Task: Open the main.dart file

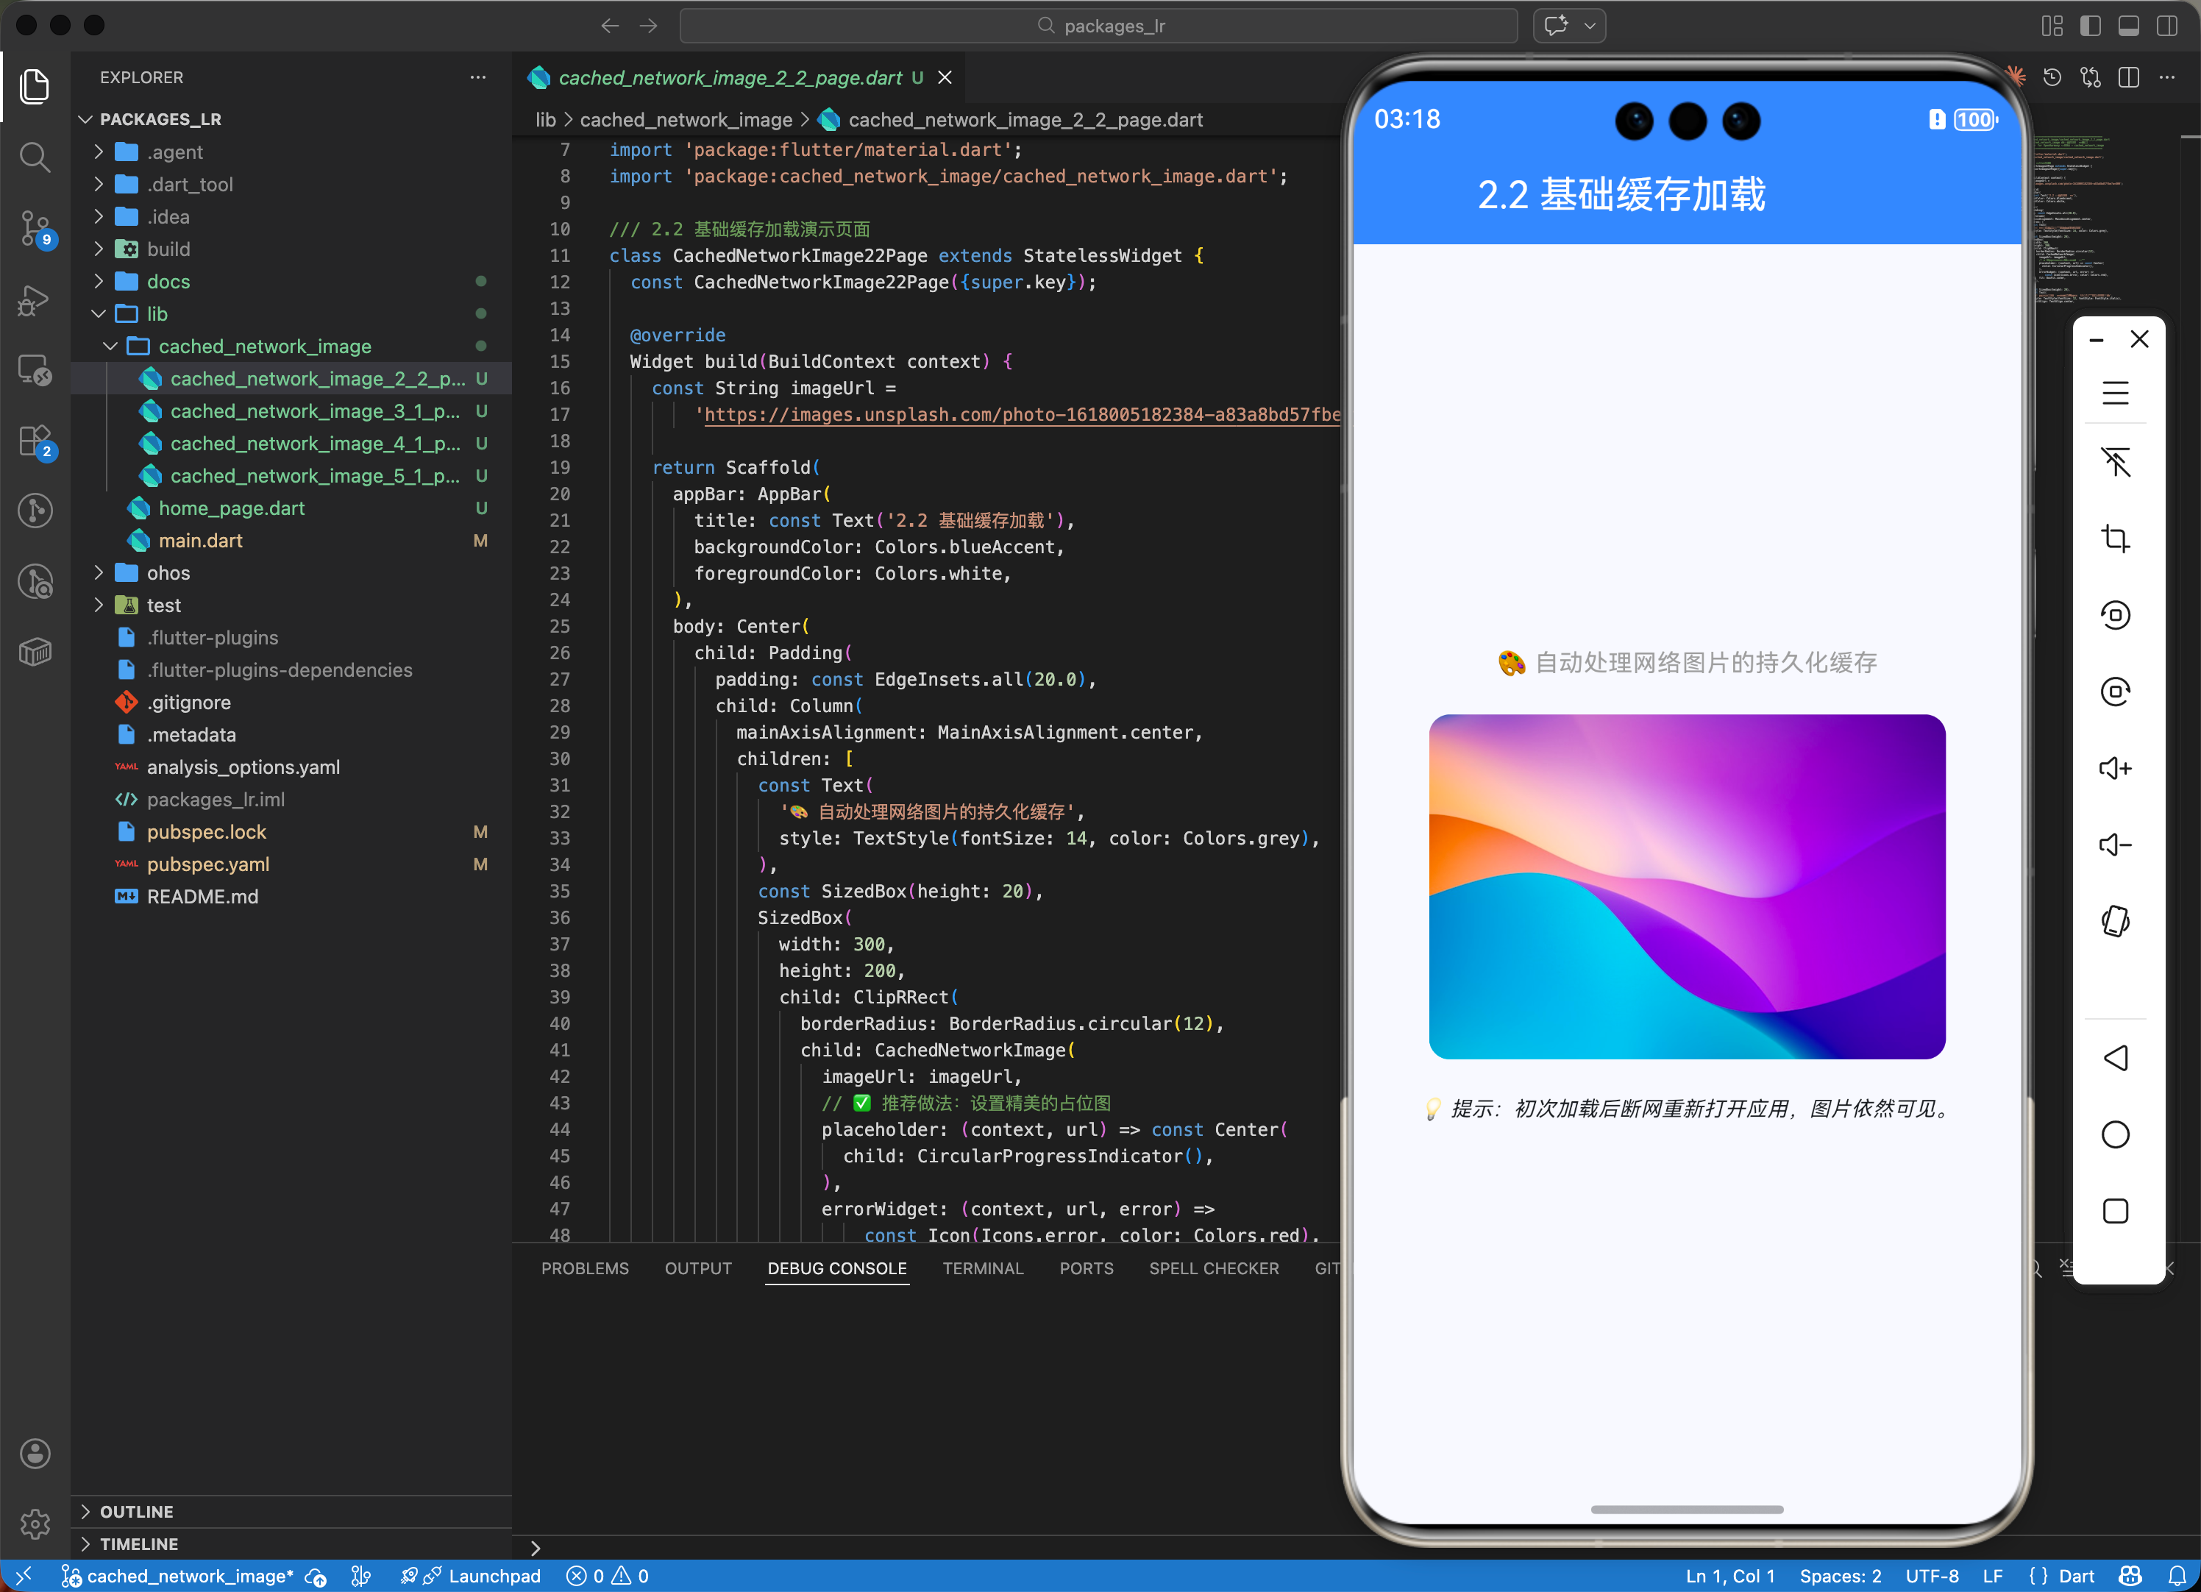Action: (200, 541)
